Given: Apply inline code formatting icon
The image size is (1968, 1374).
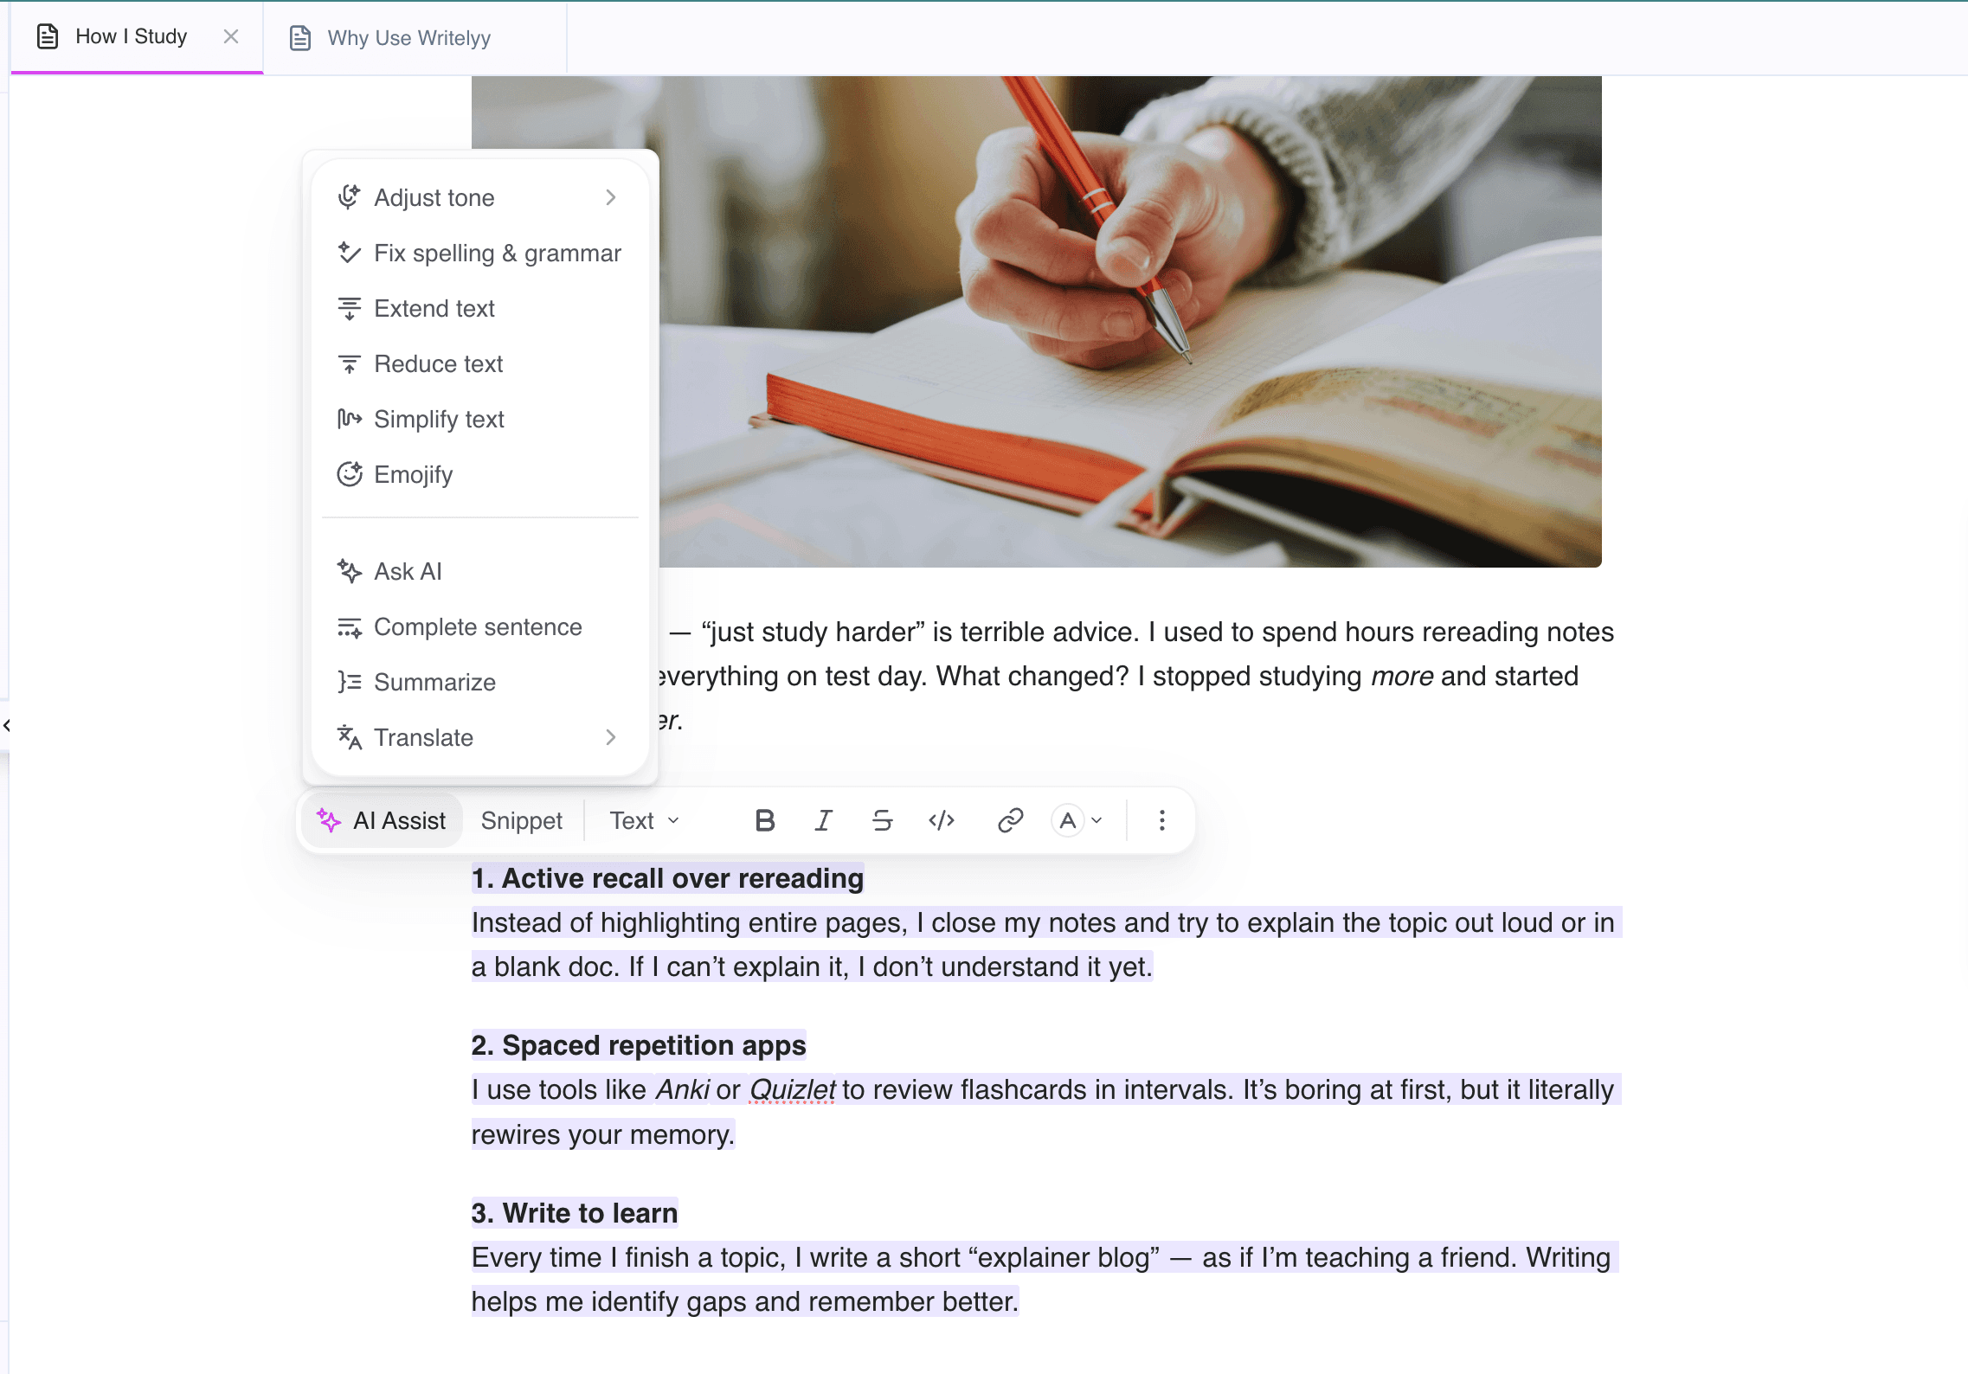Looking at the screenshot, I should point(942,820).
